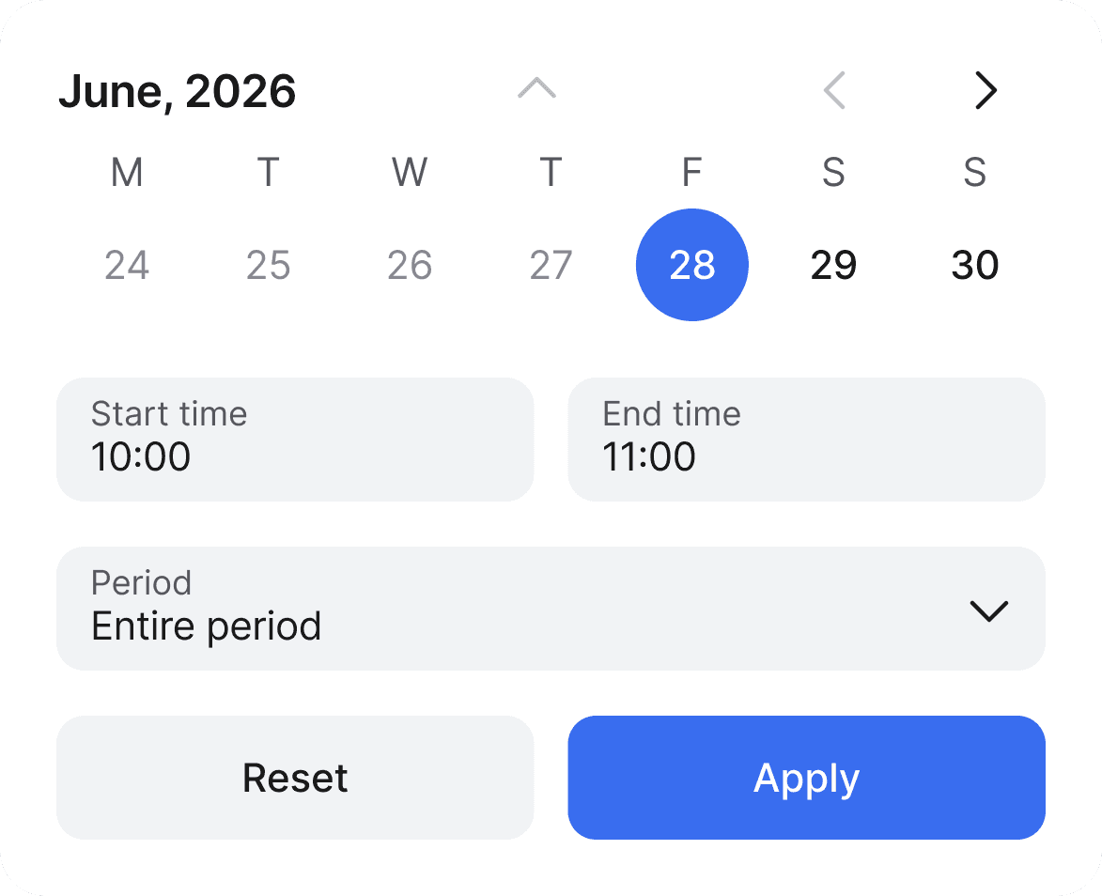This screenshot has width=1102, height=896.
Task: Reset the date selection
Action: click(x=295, y=778)
